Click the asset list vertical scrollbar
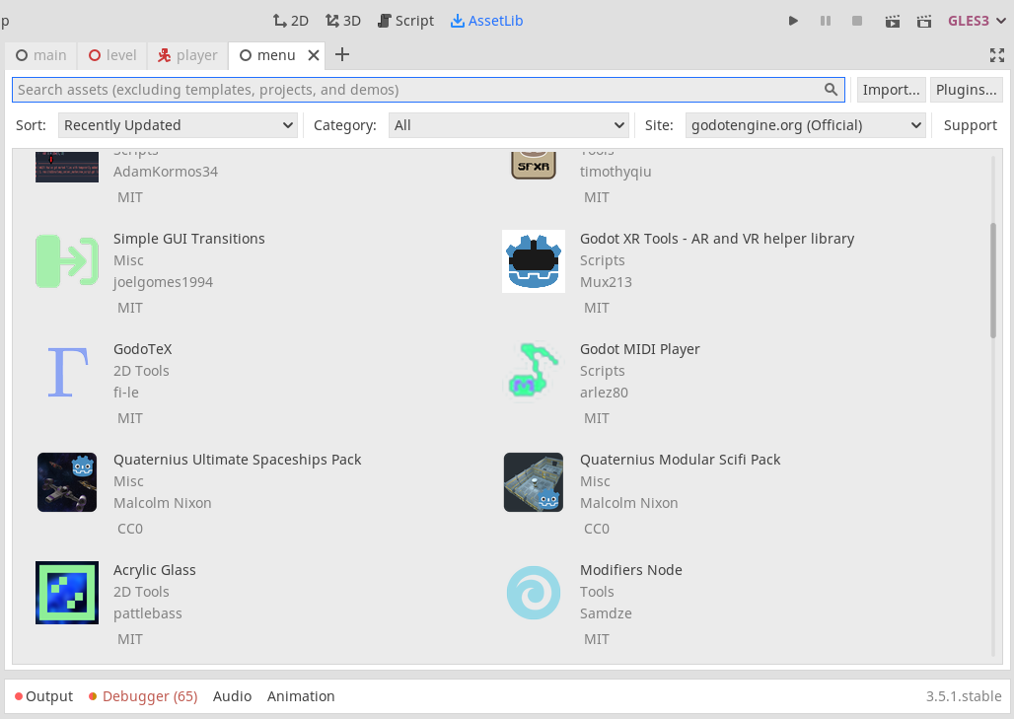This screenshot has width=1014, height=719. coord(993,280)
